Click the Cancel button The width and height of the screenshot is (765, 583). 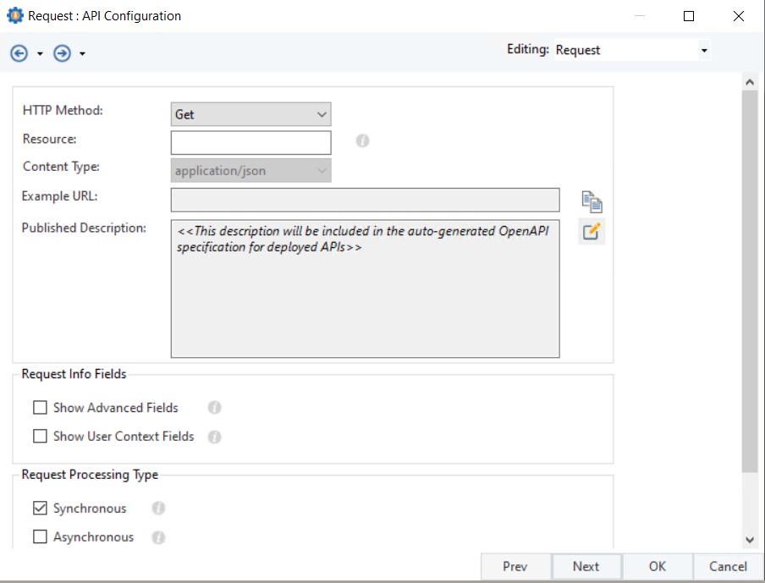point(728,567)
